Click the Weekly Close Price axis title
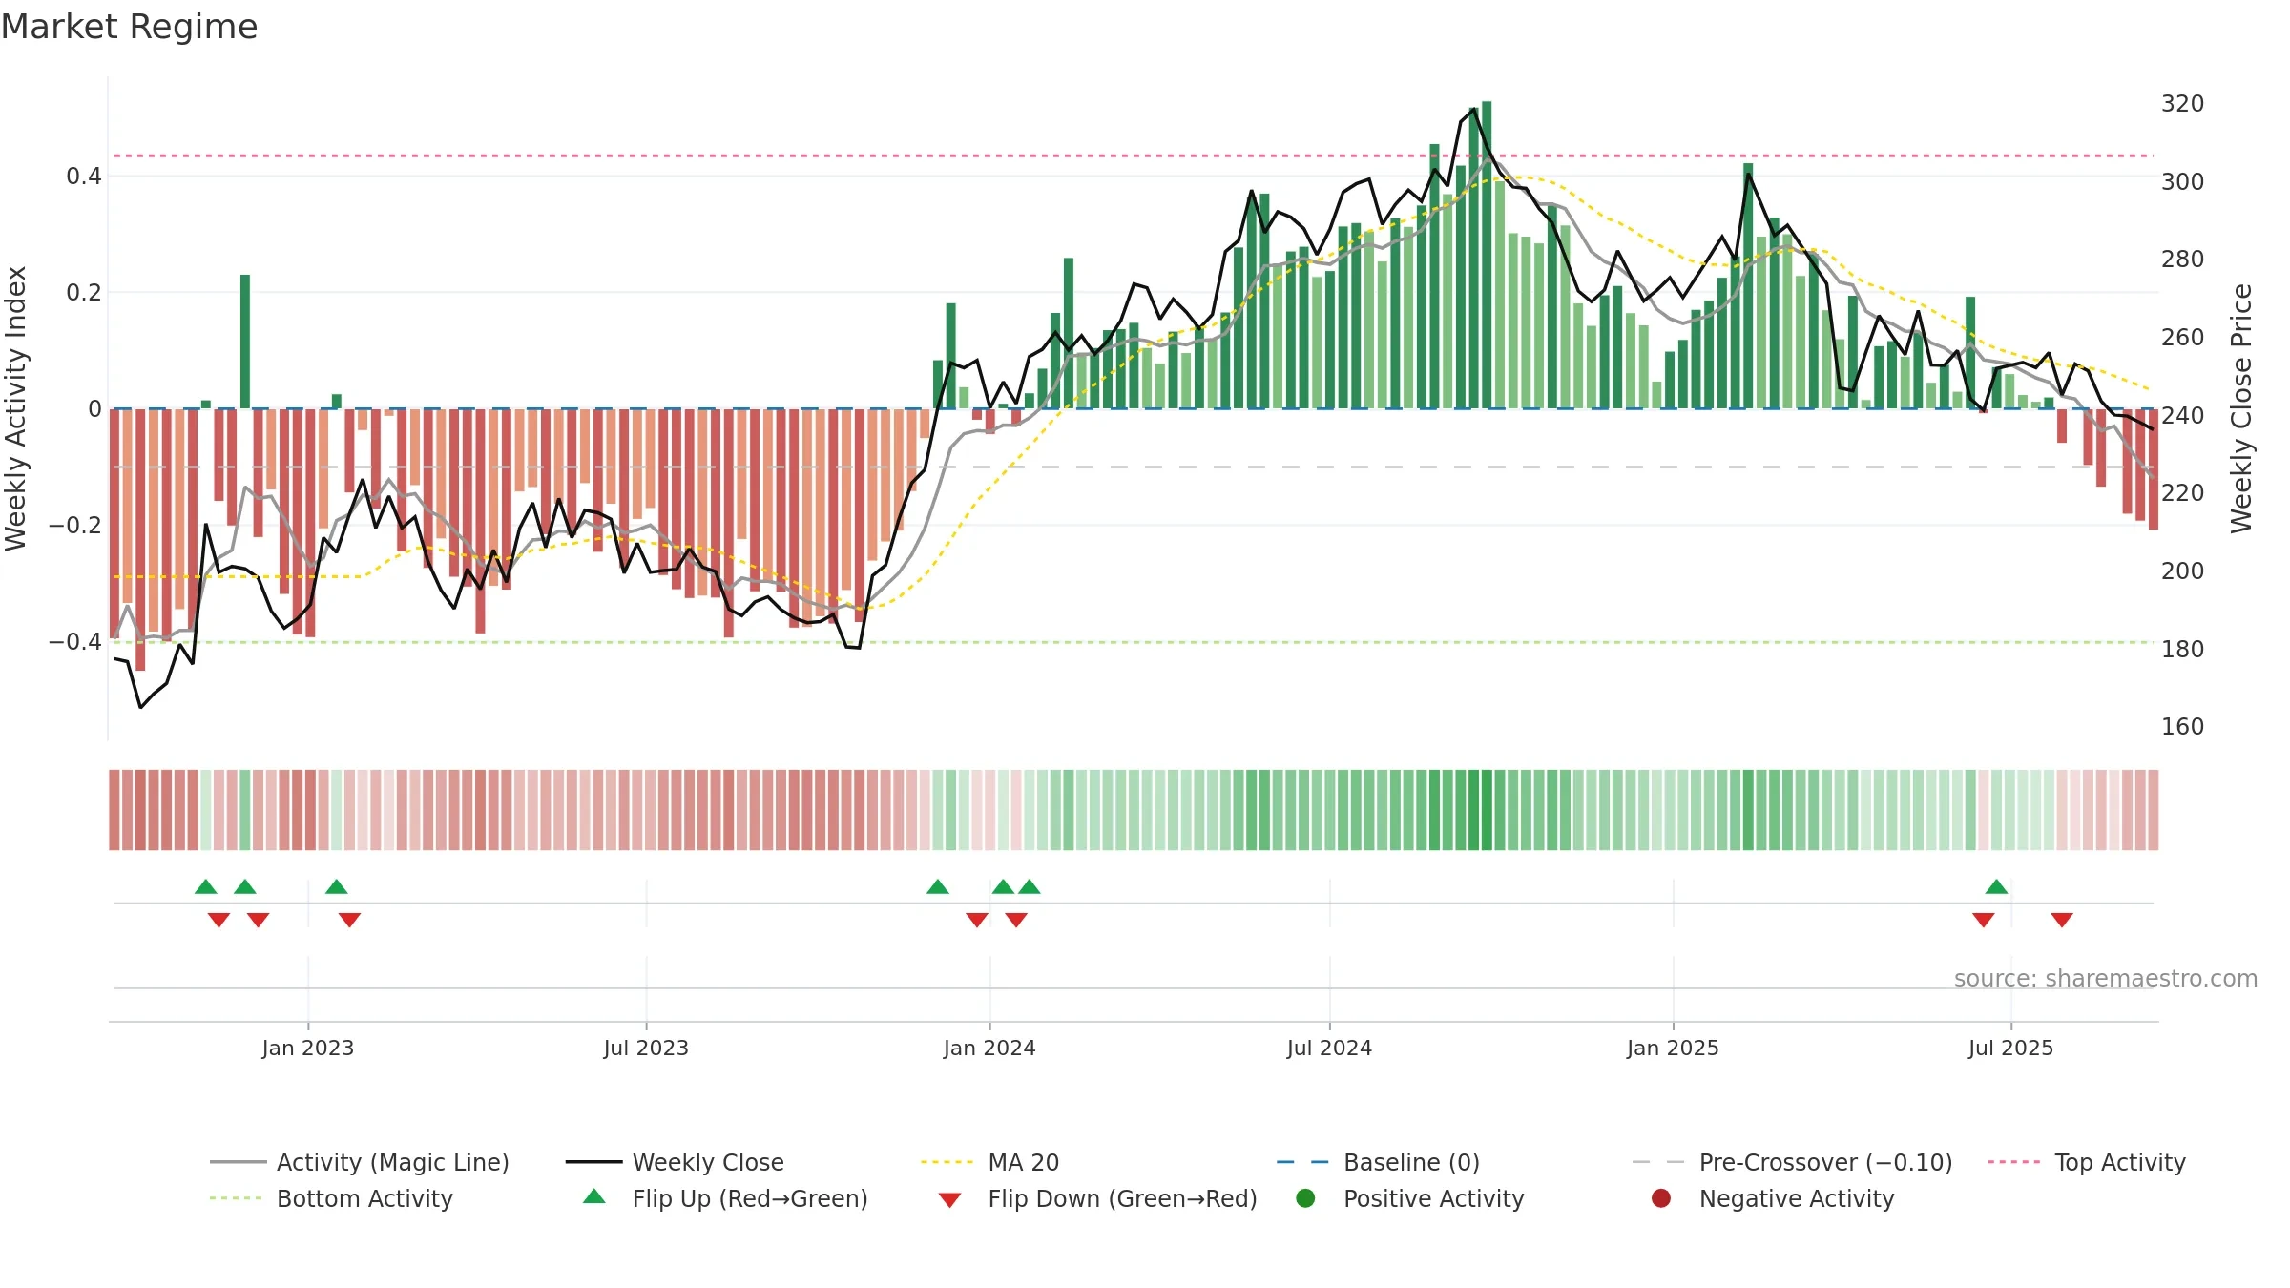The image size is (2290, 1288). (x=2241, y=408)
